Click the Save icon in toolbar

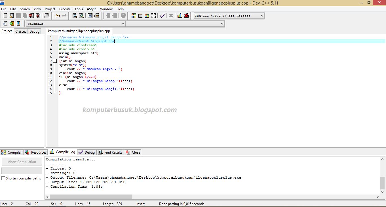[18, 16]
